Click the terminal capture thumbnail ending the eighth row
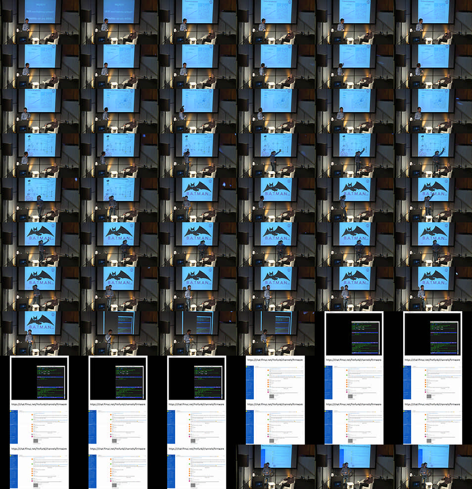 (x=432, y=334)
